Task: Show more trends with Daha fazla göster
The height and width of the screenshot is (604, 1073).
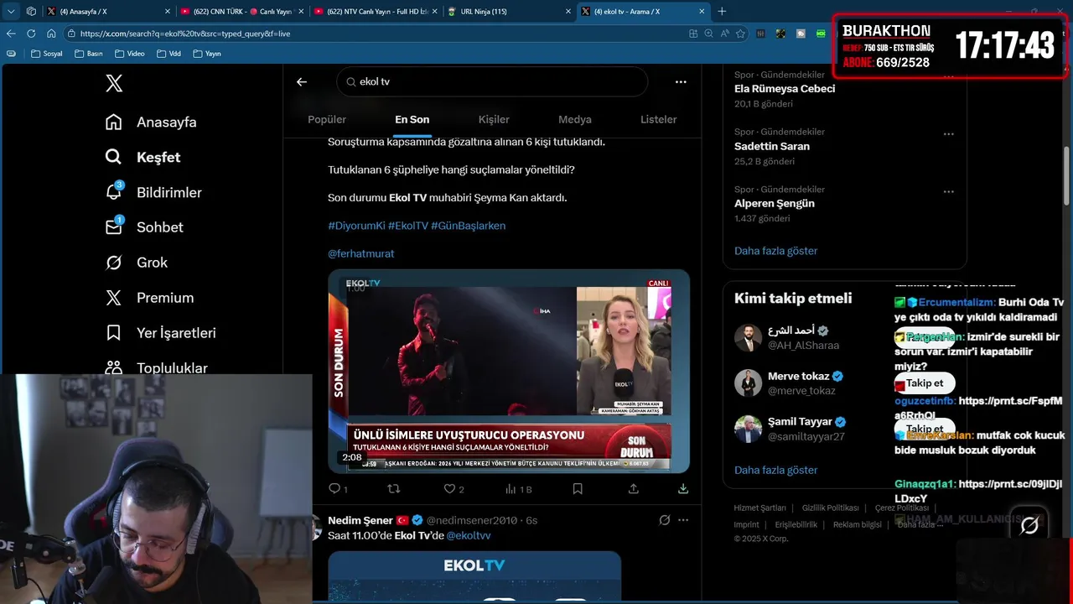Action: [x=775, y=251]
